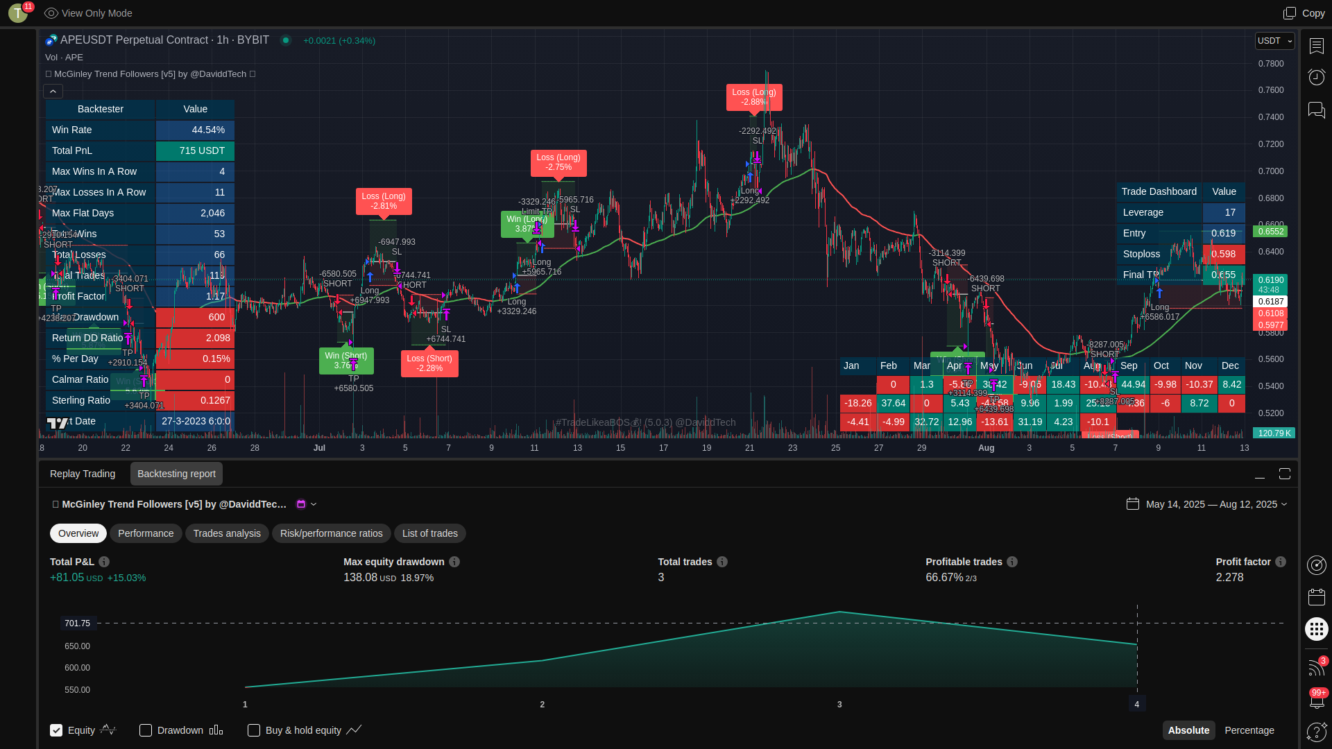Viewport: 1332px width, 749px height.
Task: Enable the Drawdown checkbox
Action: [146, 730]
